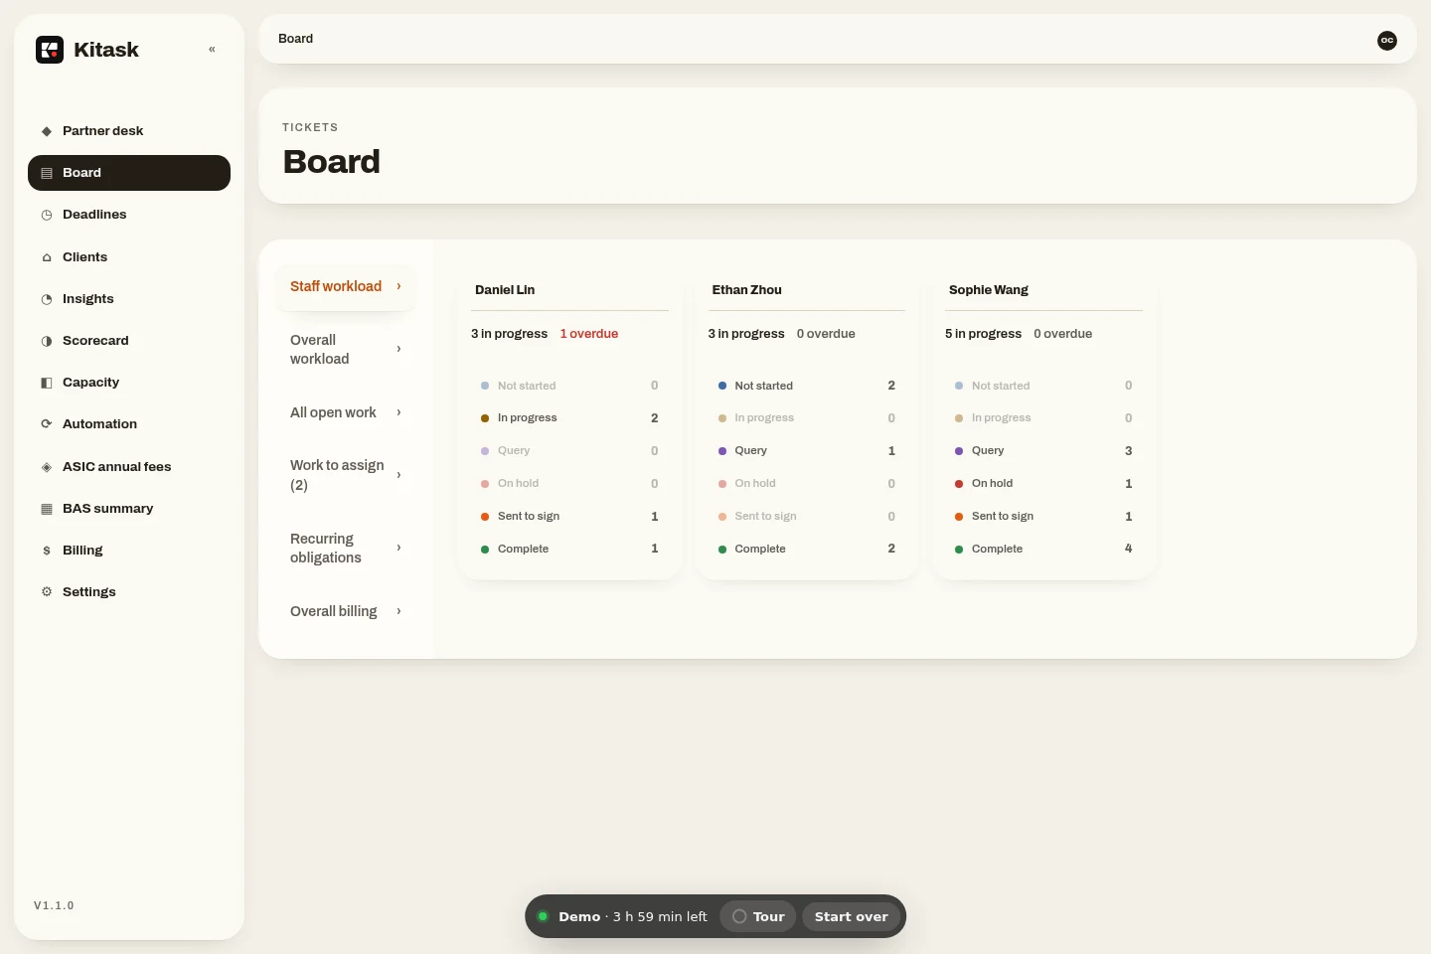Open the user avatar in top bar
Viewport: 1431px width, 954px height.
pos(1387,41)
